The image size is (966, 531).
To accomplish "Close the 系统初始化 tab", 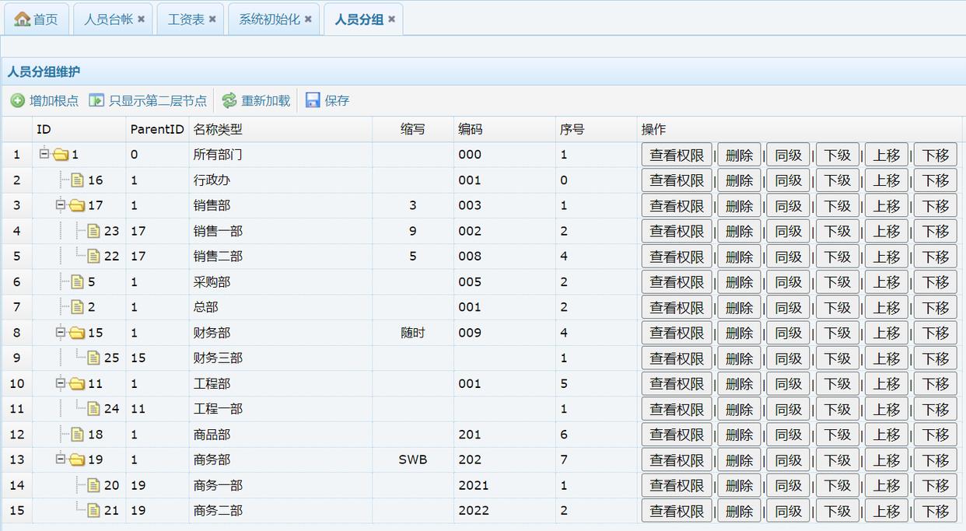I will click(308, 19).
